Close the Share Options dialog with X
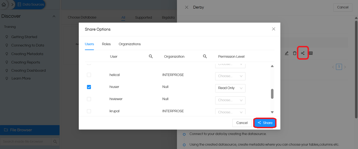 pyautogui.click(x=273, y=29)
